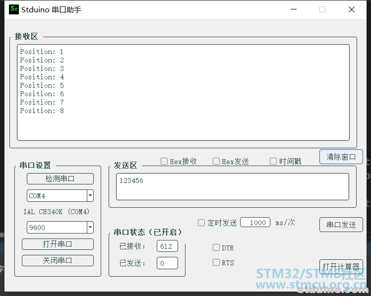
Task: Click the 发送区 group label
Action: (125, 165)
